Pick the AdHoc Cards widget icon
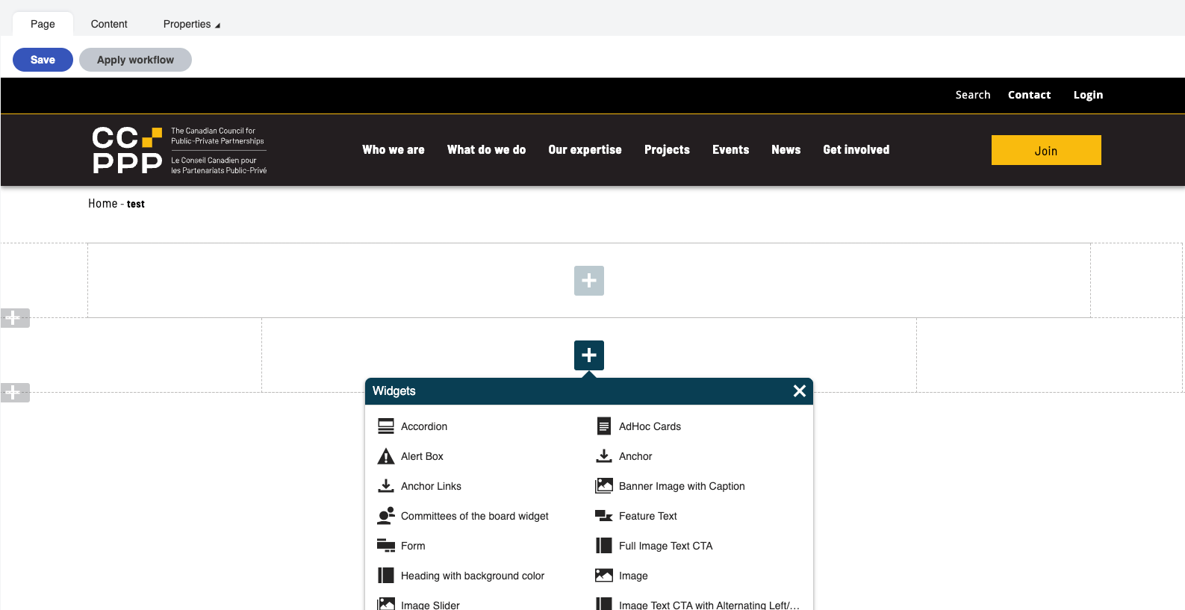Image resolution: width=1185 pixels, height=610 pixels. [x=603, y=426]
